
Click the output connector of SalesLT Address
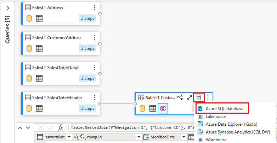[100, 14]
